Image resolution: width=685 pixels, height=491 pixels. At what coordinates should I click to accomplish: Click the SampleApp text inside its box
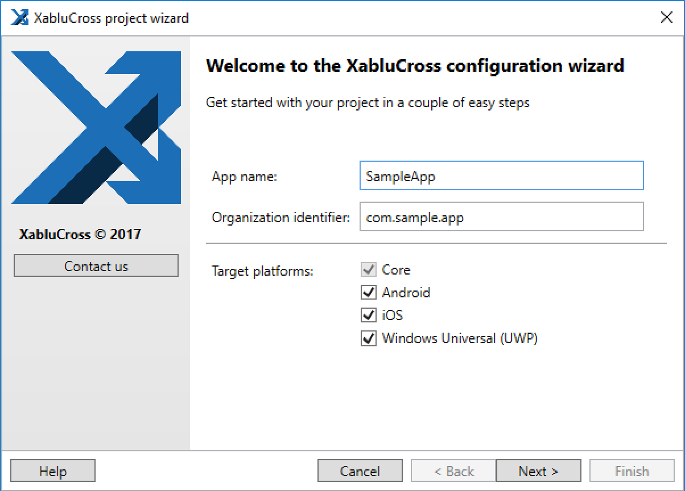click(x=401, y=177)
